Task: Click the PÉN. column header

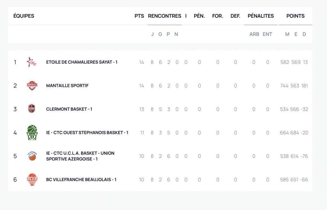Action: (x=199, y=16)
